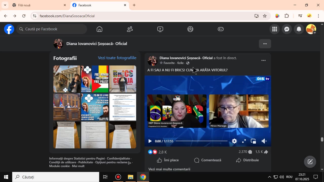Open the Groups icon in the top bar
This screenshot has height=182, width=324.
coord(190,29)
